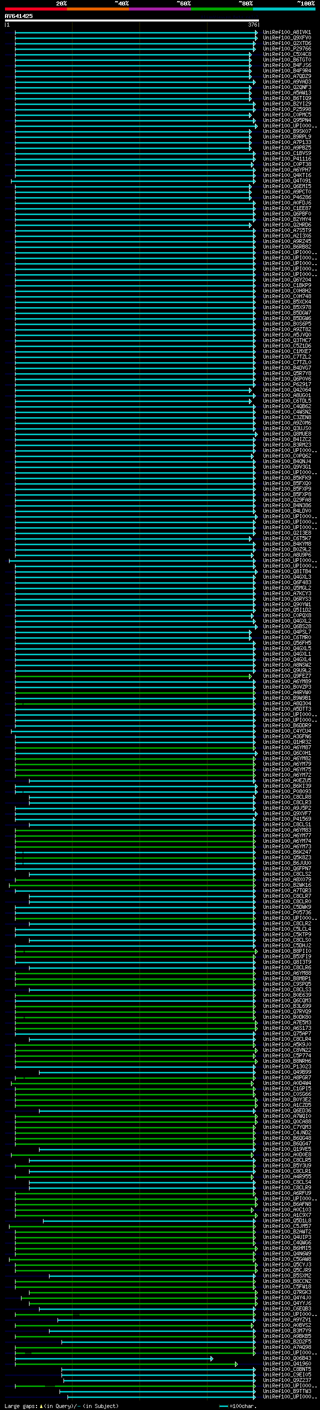320x1410 pixels.
Task: Select hit label UniRef100_Q4UIP3
Action: (287, 1237)
